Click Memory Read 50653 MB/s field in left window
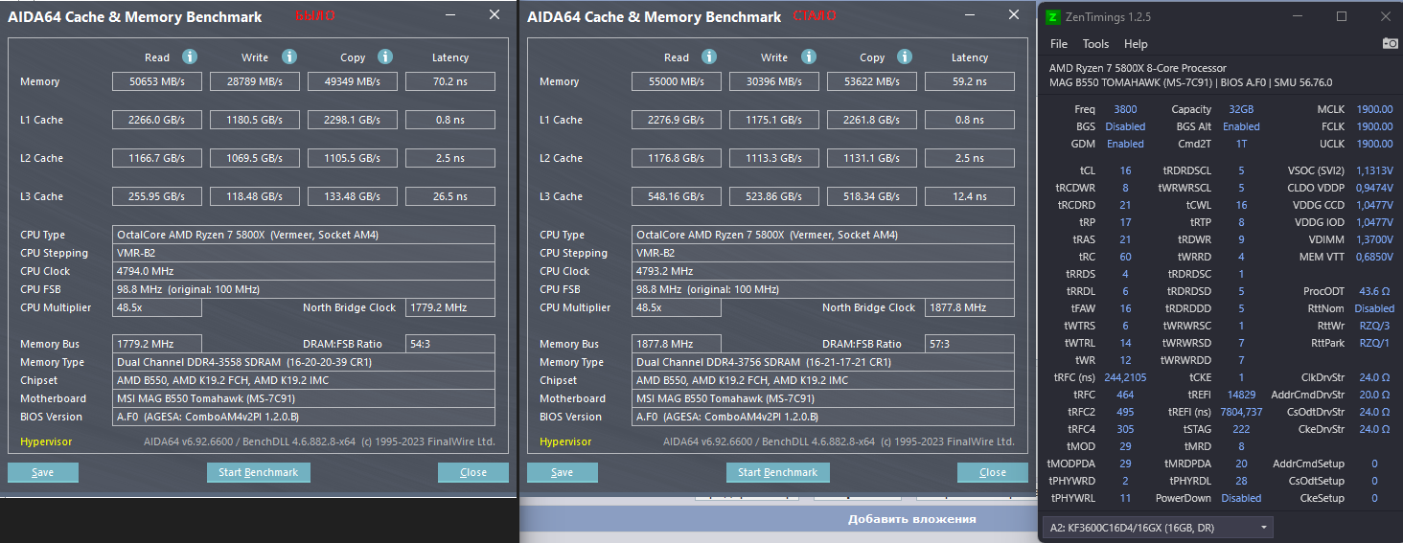 (x=157, y=81)
